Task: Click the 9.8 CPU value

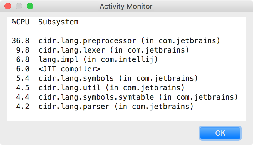Action: (23, 50)
